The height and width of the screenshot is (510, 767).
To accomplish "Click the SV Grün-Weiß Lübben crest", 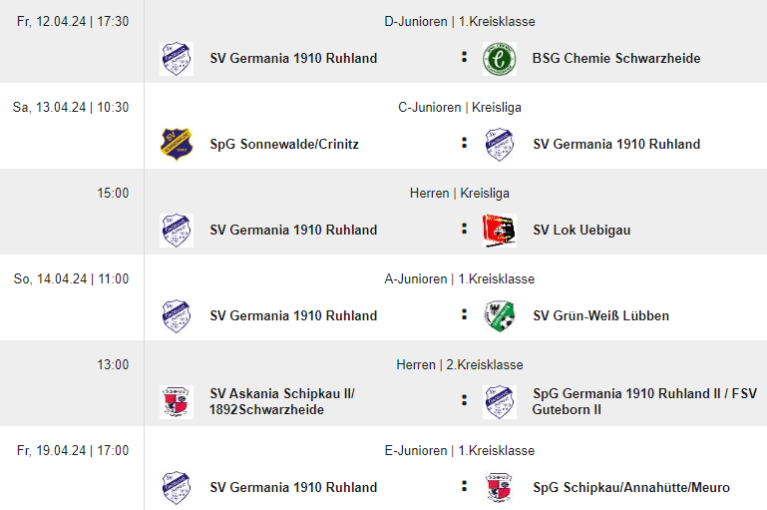I will point(499,316).
